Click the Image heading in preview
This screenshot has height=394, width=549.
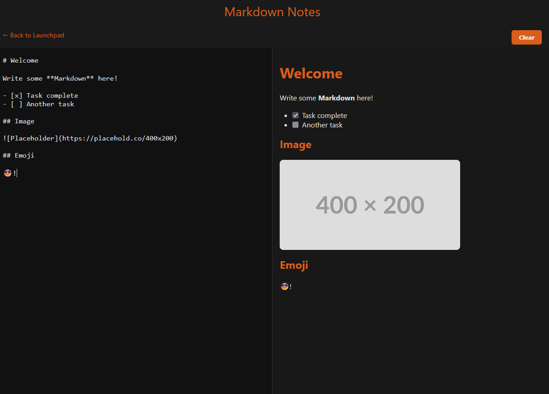click(x=296, y=145)
